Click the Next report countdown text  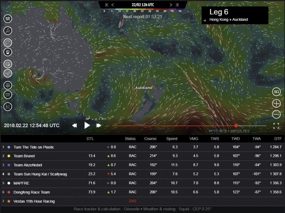coord(142,17)
